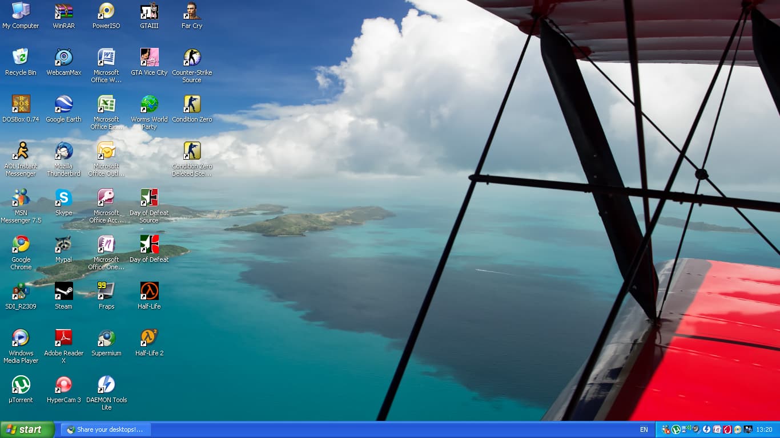This screenshot has height=438, width=780.
Task: Open the Steam desktop shortcut
Action: 63,291
